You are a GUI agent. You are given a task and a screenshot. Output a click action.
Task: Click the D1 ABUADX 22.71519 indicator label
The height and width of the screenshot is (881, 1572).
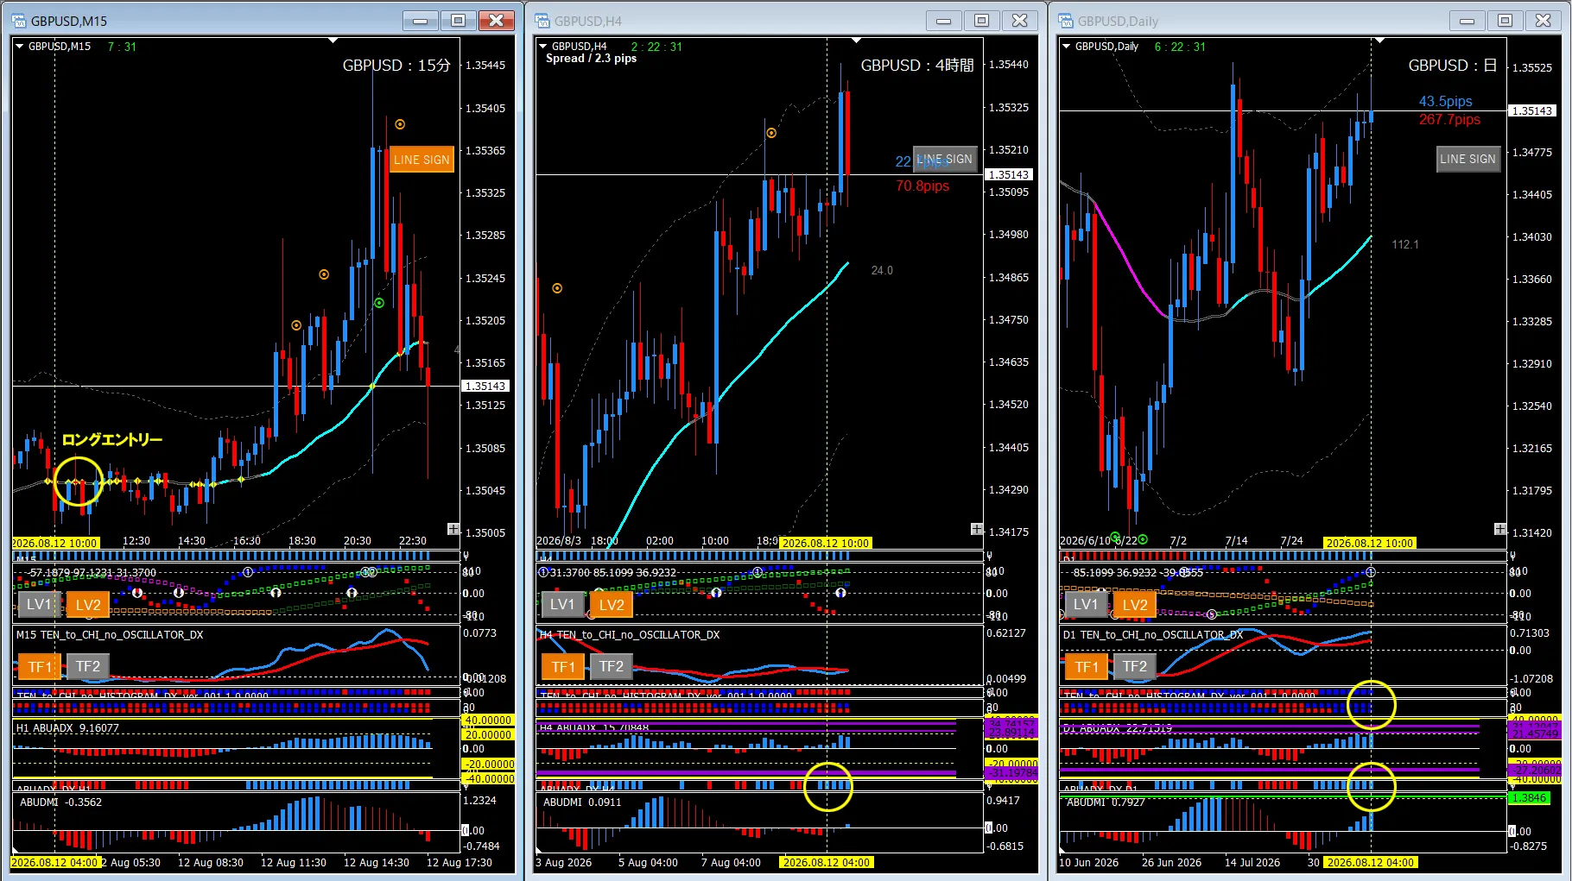1118,728
